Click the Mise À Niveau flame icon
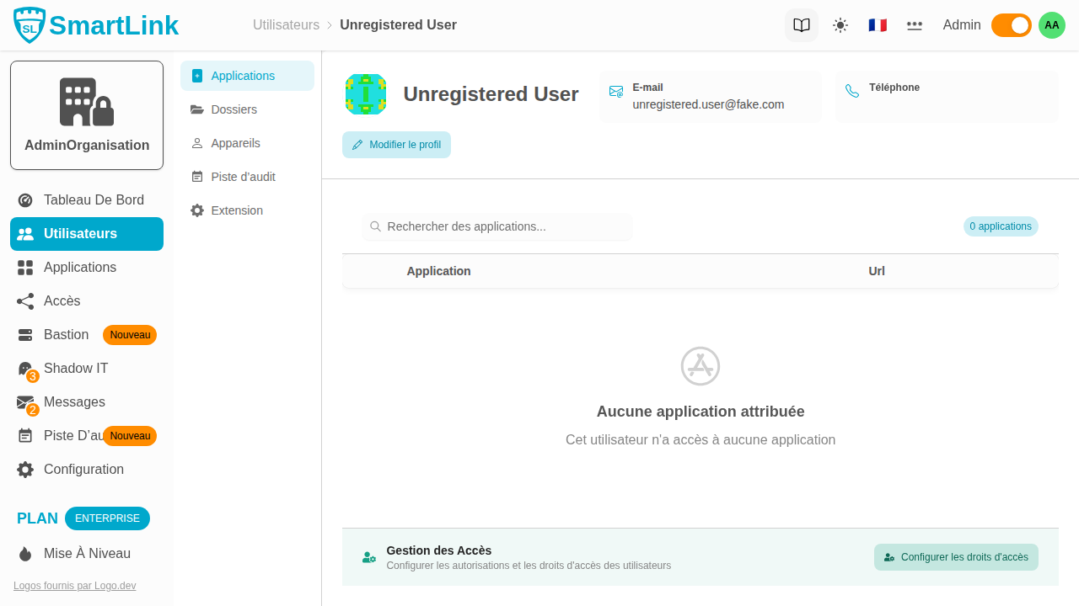 (x=25, y=553)
